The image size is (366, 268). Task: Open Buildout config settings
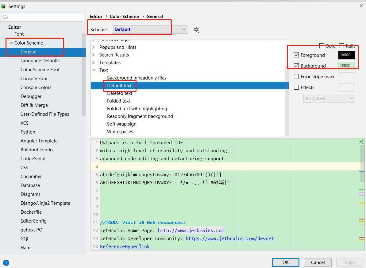[x=37, y=150]
